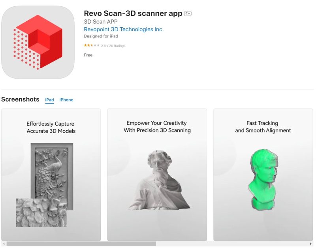Click the 4+ age rating badge
Viewport: 316px width, 250px height.
coord(188,13)
